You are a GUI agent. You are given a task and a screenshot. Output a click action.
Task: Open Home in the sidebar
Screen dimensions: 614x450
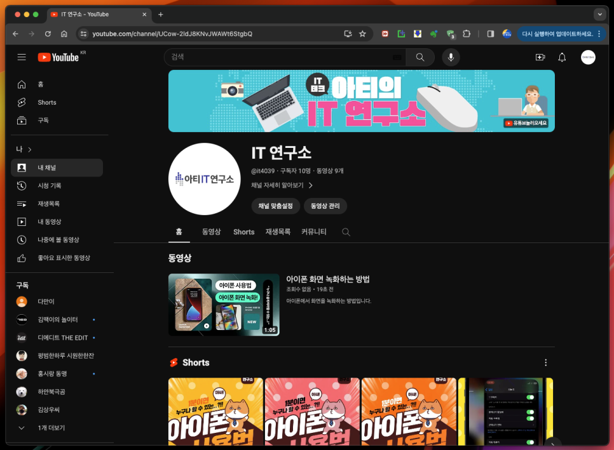57,84
